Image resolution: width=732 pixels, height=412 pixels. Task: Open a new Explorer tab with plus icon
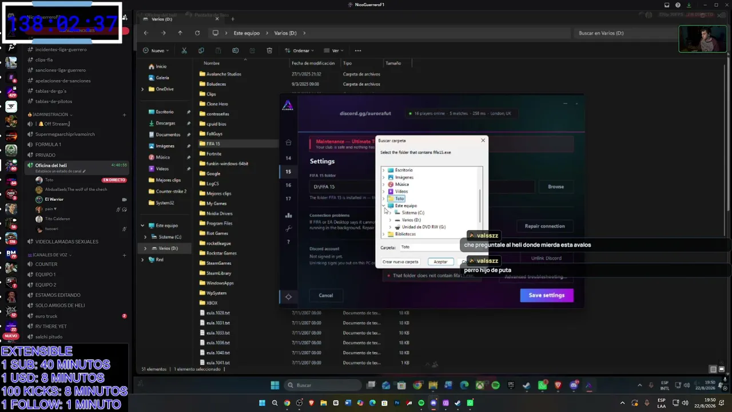point(233,19)
